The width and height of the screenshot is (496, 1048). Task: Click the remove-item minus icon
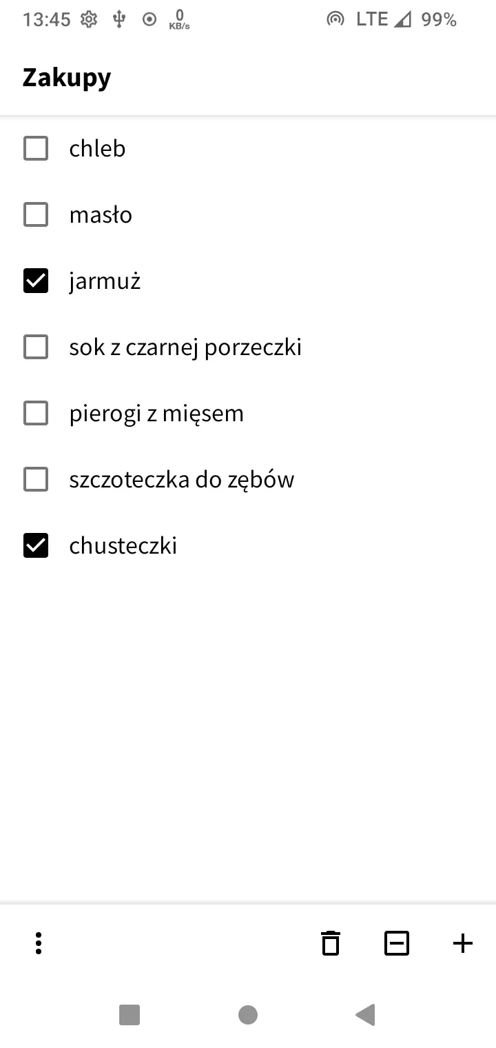[x=397, y=943]
